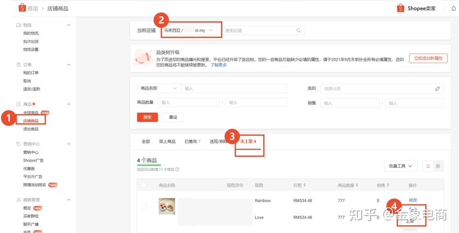The width and height of the screenshot is (459, 233).
Task: Click the pencil edit icon in 选择分类 field
Action: tap(438, 89)
